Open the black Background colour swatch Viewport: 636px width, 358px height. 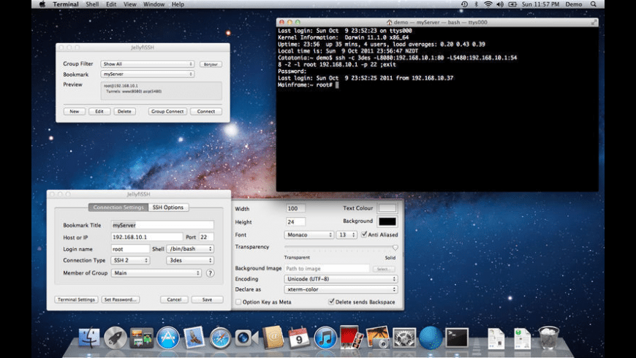pyautogui.click(x=387, y=221)
